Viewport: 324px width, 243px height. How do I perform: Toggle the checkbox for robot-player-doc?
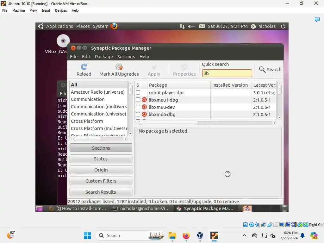pos(138,92)
